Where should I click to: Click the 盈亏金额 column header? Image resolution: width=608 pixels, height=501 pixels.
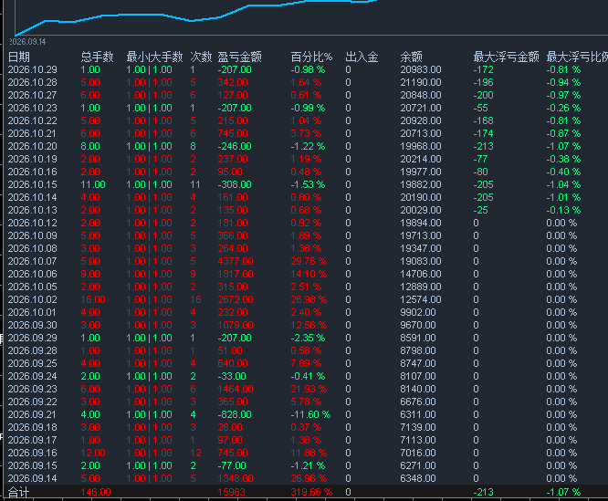tap(239, 57)
